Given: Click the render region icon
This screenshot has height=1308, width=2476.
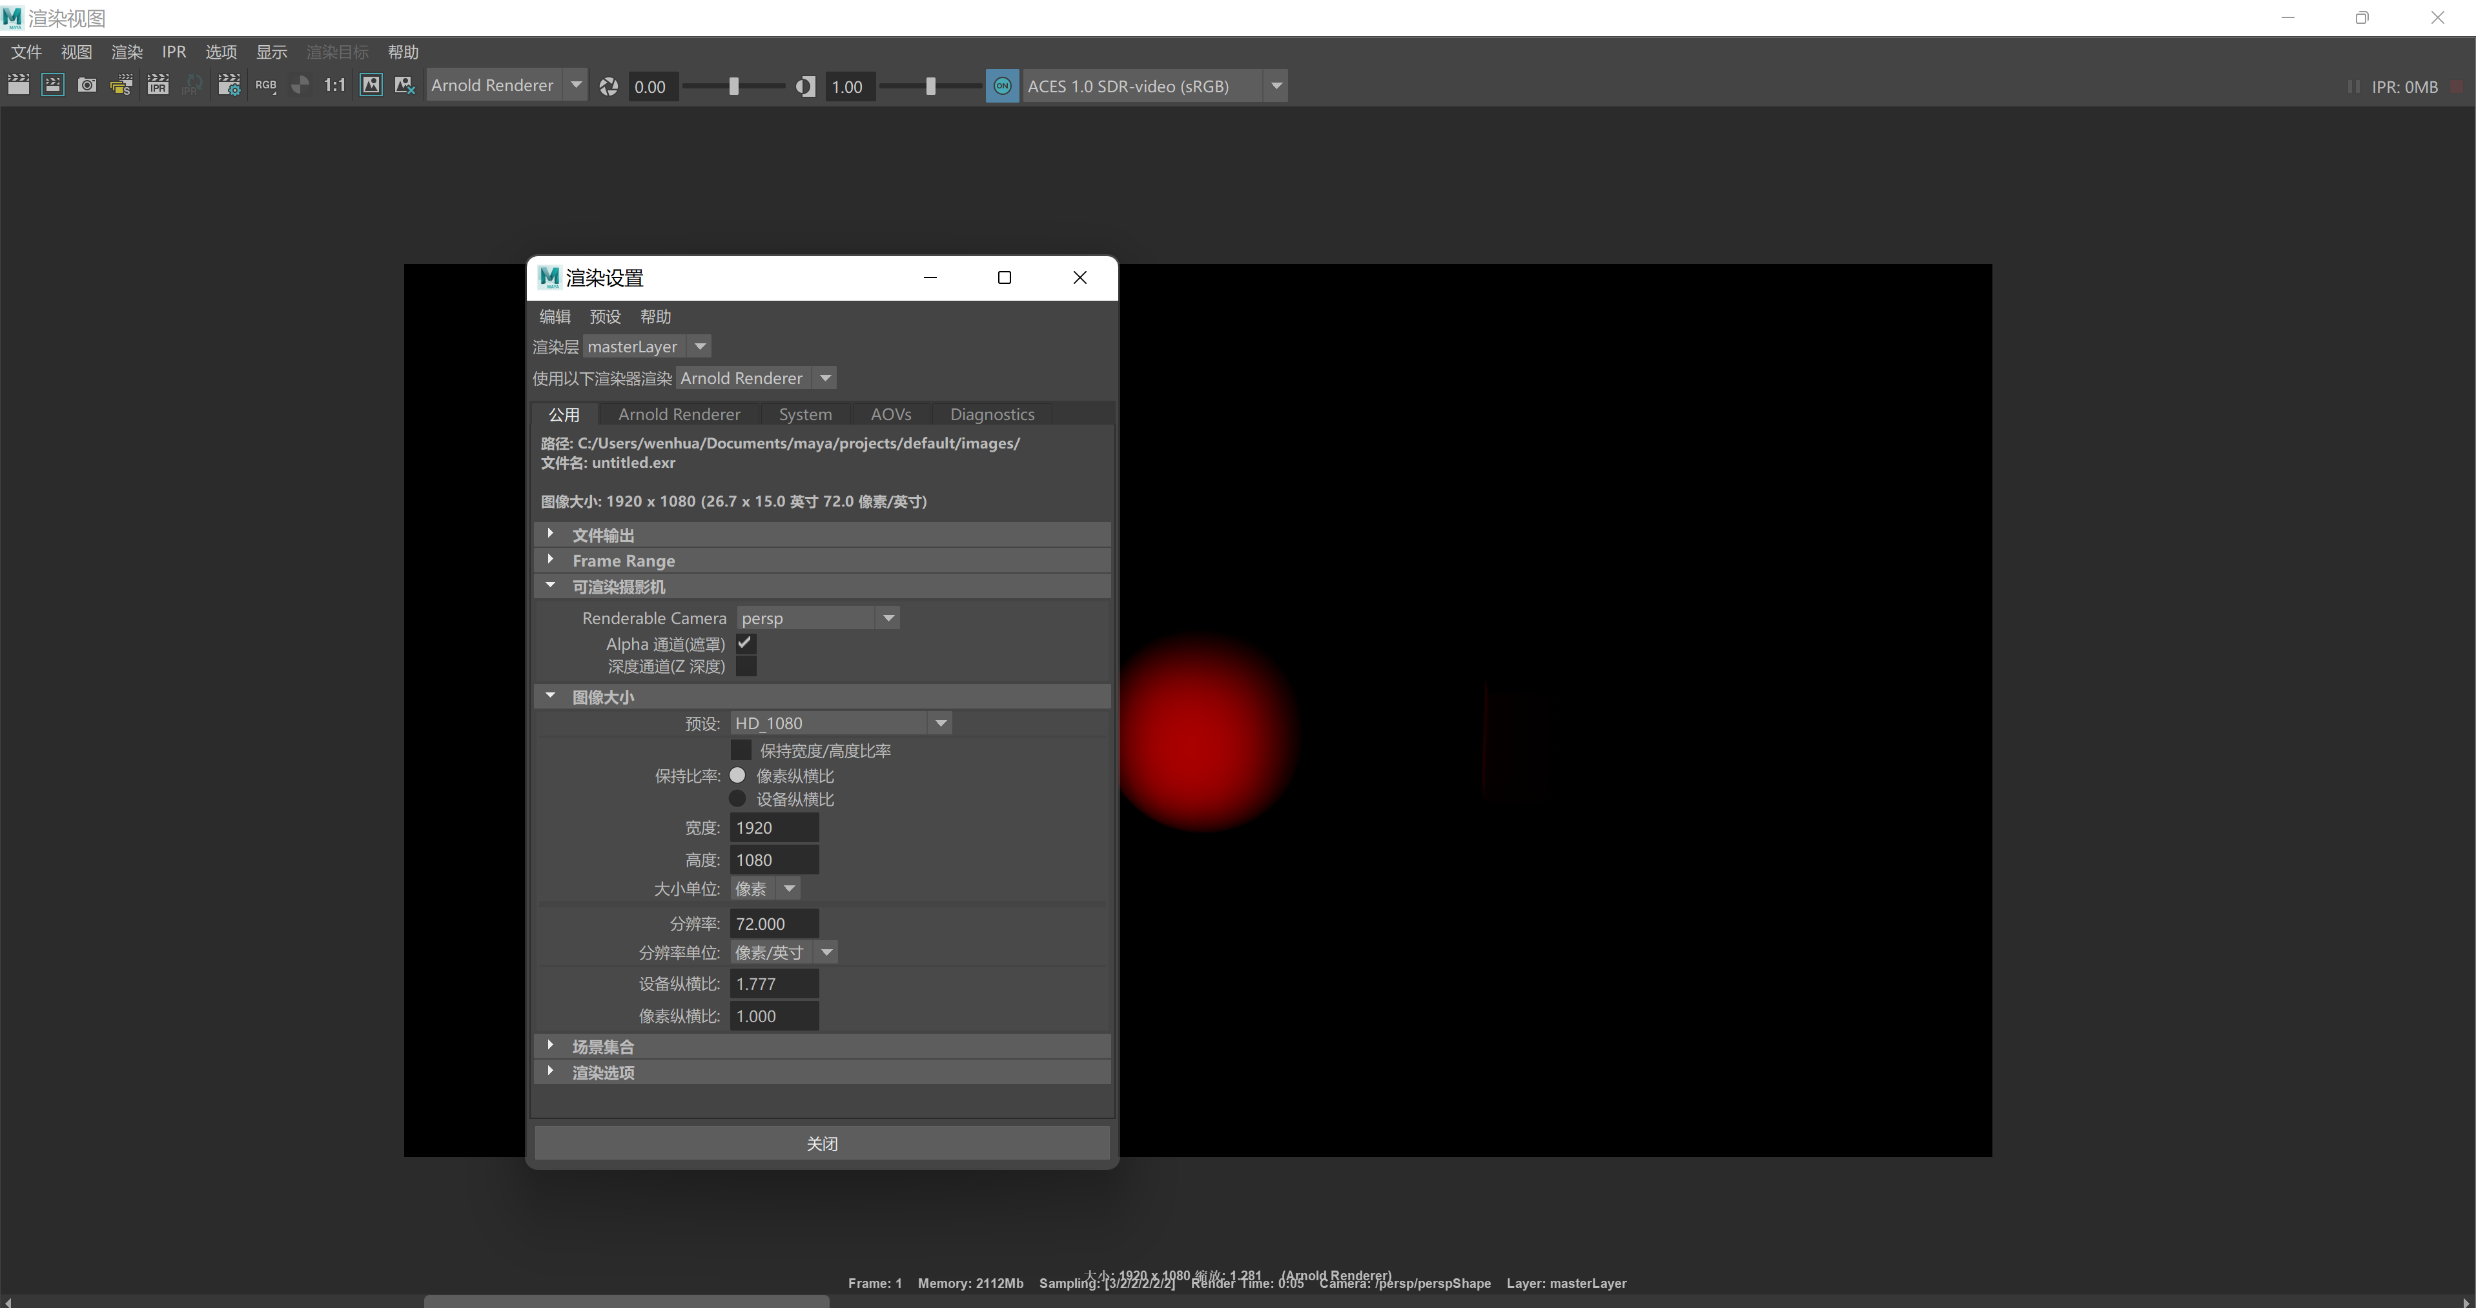Looking at the screenshot, I should coord(53,85).
